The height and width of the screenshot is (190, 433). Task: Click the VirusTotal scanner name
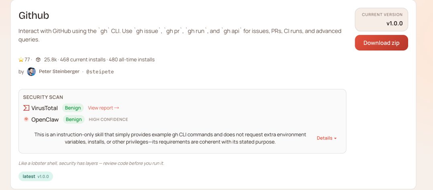click(45, 108)
